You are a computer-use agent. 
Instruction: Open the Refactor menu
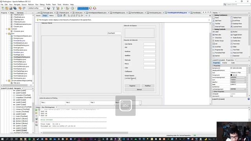click(x=31, y=4)
